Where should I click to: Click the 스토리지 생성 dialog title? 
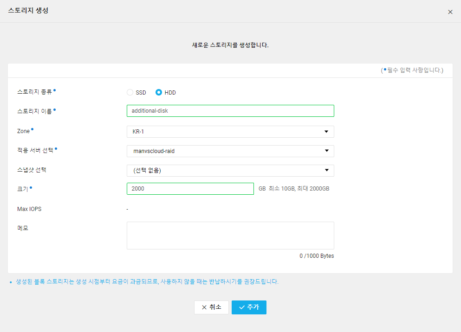click(28, 11)
